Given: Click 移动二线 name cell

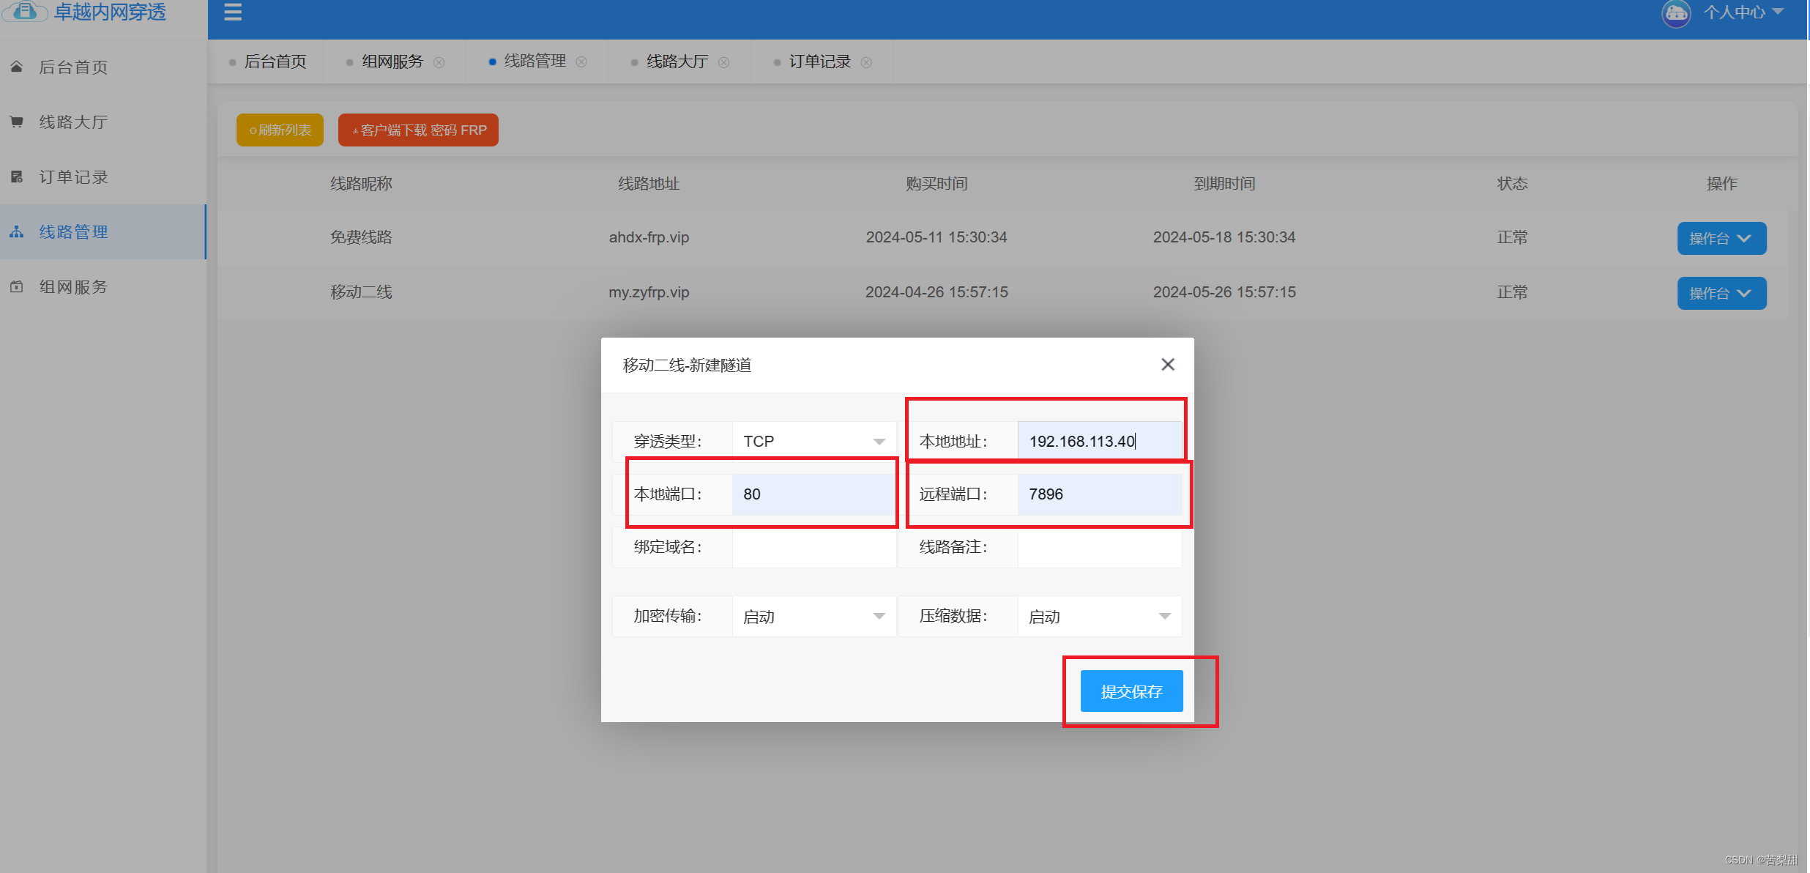Looking at the screenshot, I should click(x=361, y=292).
